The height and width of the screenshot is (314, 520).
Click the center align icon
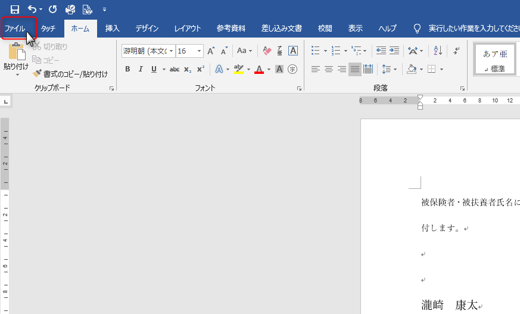click(x=328, y=69)
